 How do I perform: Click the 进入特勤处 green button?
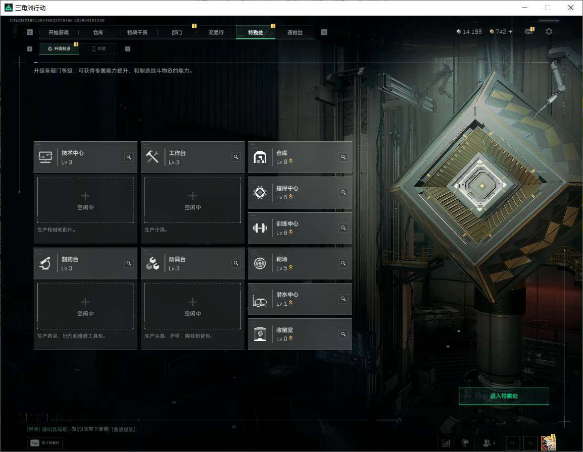504,396
